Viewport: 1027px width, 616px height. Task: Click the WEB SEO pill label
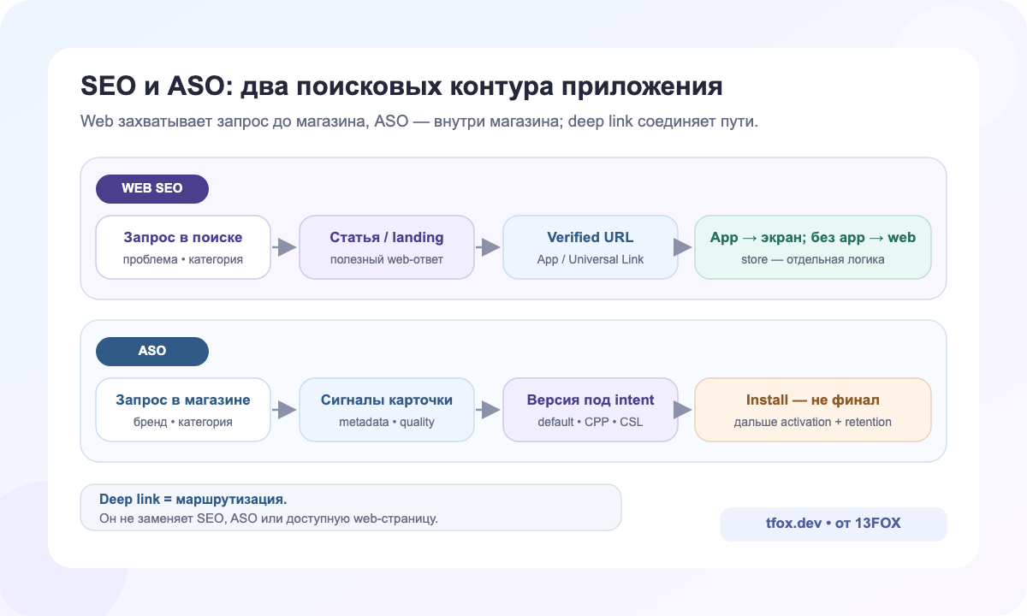(x=152, y=188)
